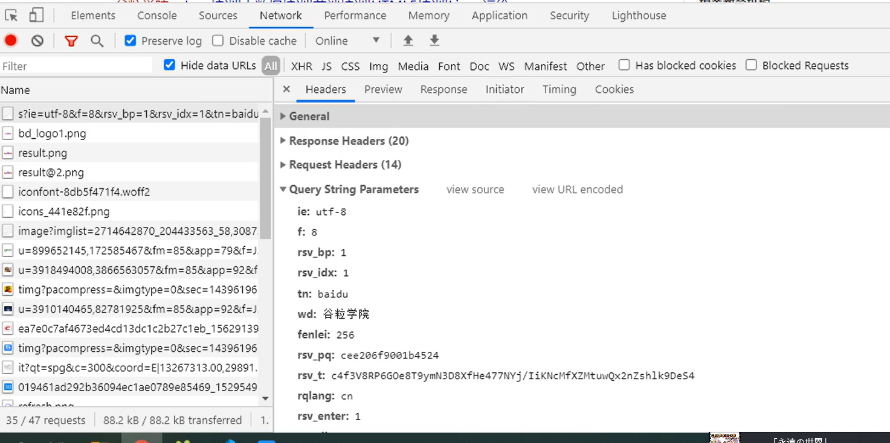Close the request details panel
890x443 pixels.
(286, 89)
